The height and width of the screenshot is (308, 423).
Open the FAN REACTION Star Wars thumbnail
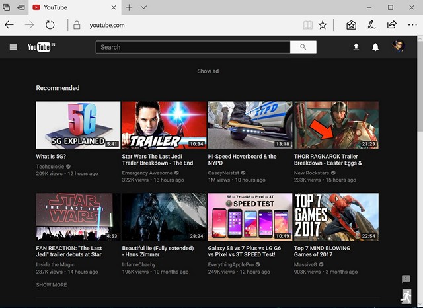pos(78,217)
